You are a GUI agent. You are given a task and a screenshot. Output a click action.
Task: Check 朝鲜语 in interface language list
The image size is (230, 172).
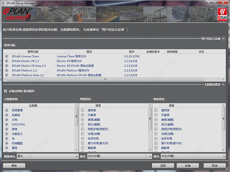point(82,148)
